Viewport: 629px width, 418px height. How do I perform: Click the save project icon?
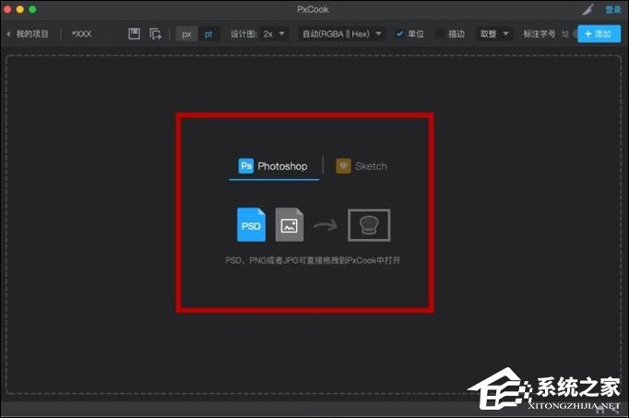click(x=134, y=34)
